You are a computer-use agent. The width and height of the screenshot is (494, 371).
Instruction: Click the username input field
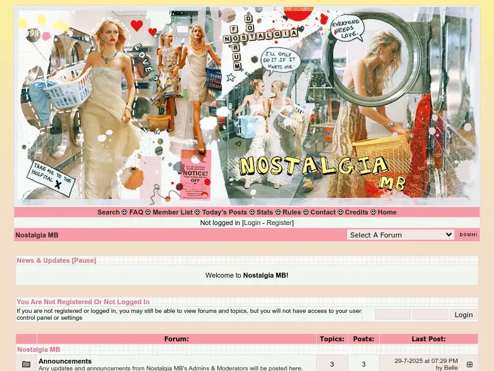click(x=393, y=314)
